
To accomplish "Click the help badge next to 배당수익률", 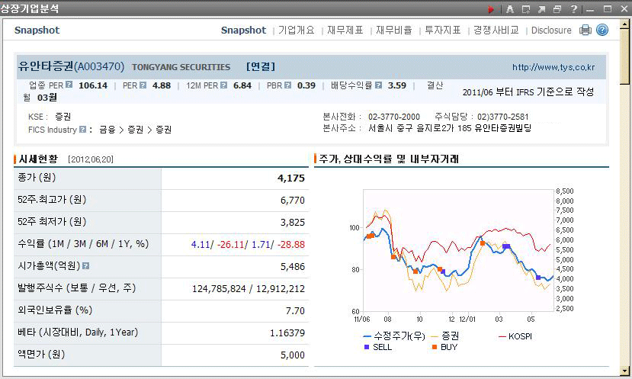I will pos(378,85).
